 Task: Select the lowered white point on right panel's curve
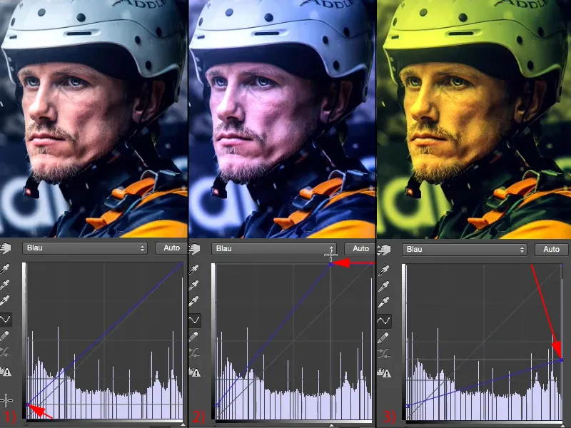[x=561, y=360]
